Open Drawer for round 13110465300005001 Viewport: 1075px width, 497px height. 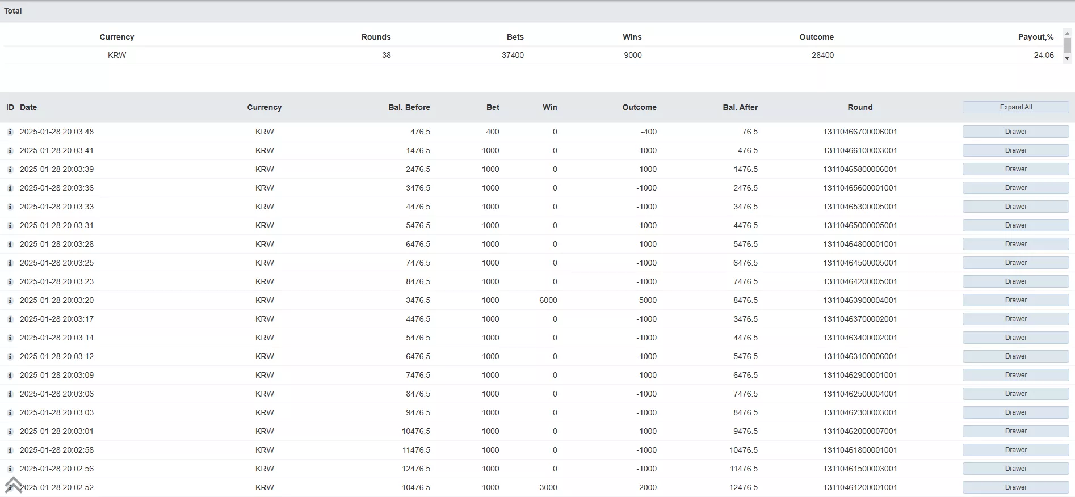tap(1015, 207)
